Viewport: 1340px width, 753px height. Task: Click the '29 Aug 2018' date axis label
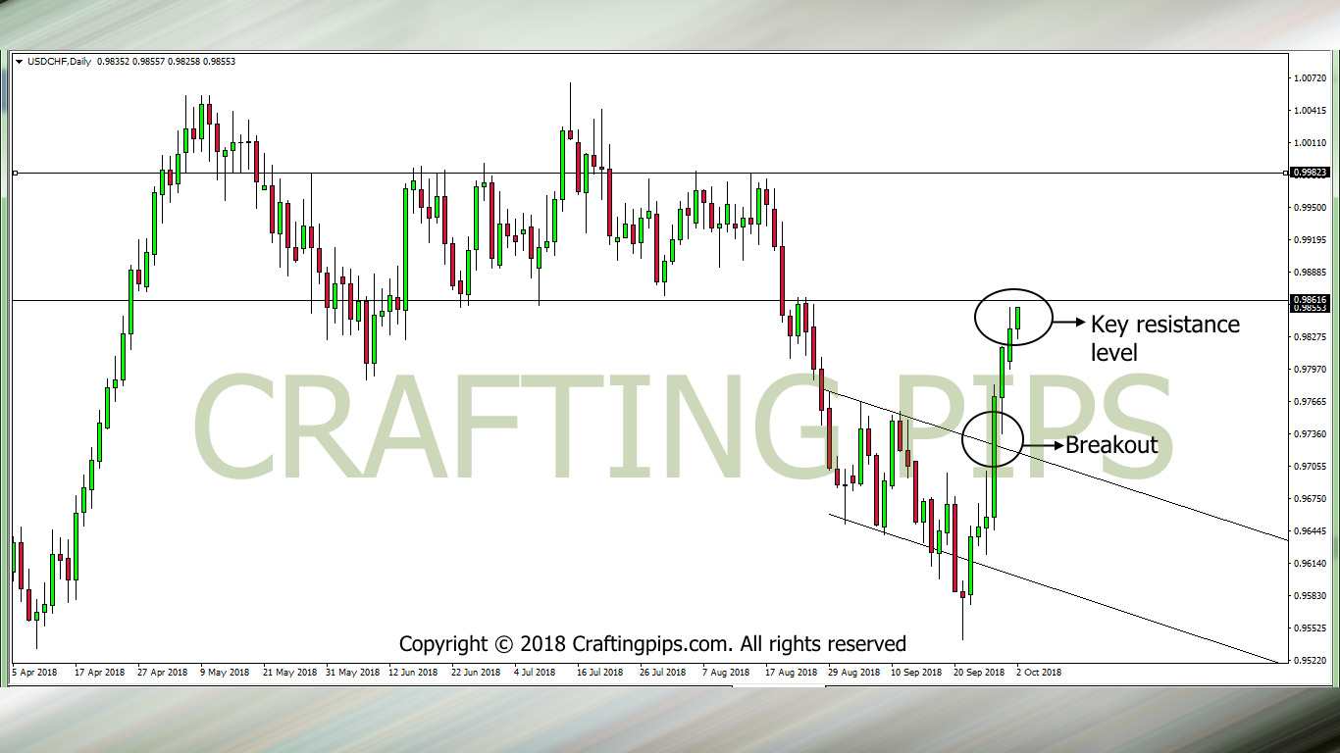(x=853, y=673)
